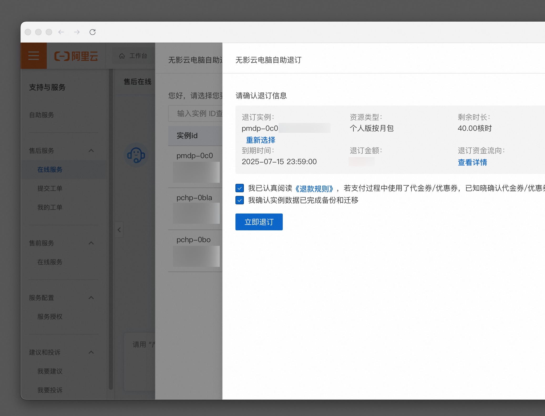Click the browser back arrow
Screen dimensions: 545x416
(61, 32)
